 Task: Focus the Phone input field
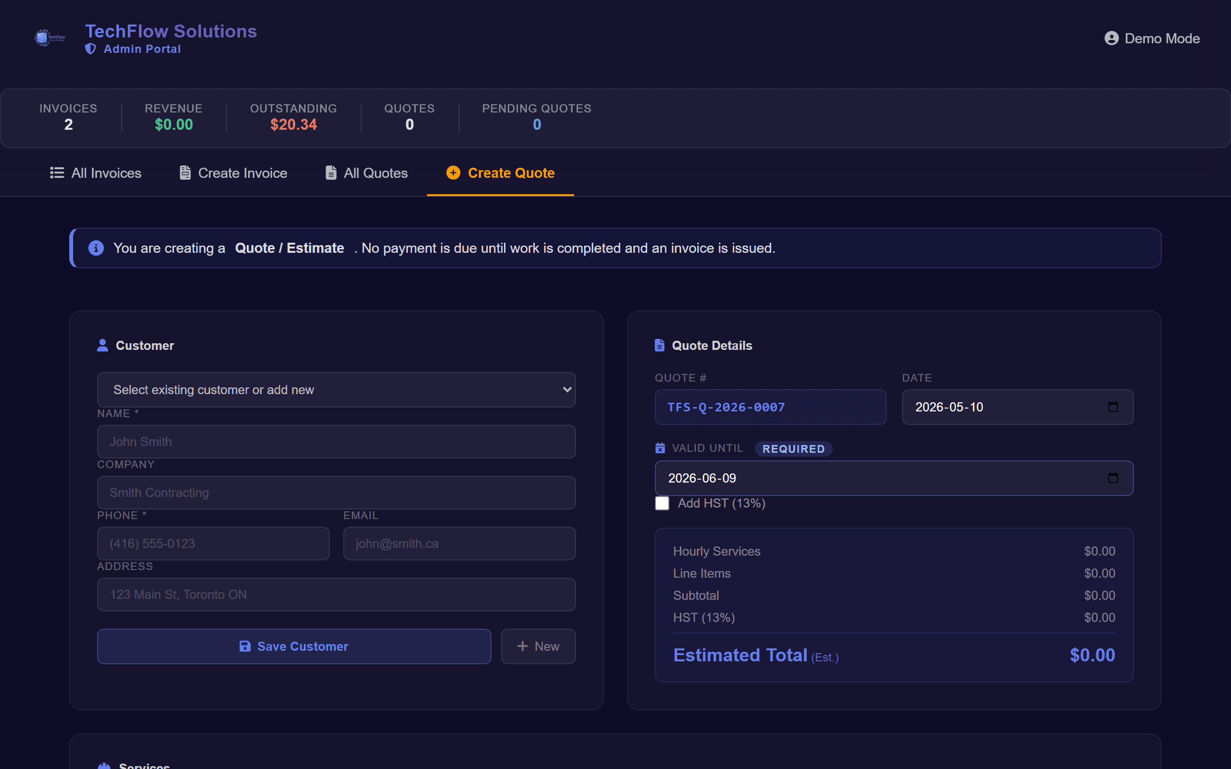pyautogui.click(x=213, y=544)
